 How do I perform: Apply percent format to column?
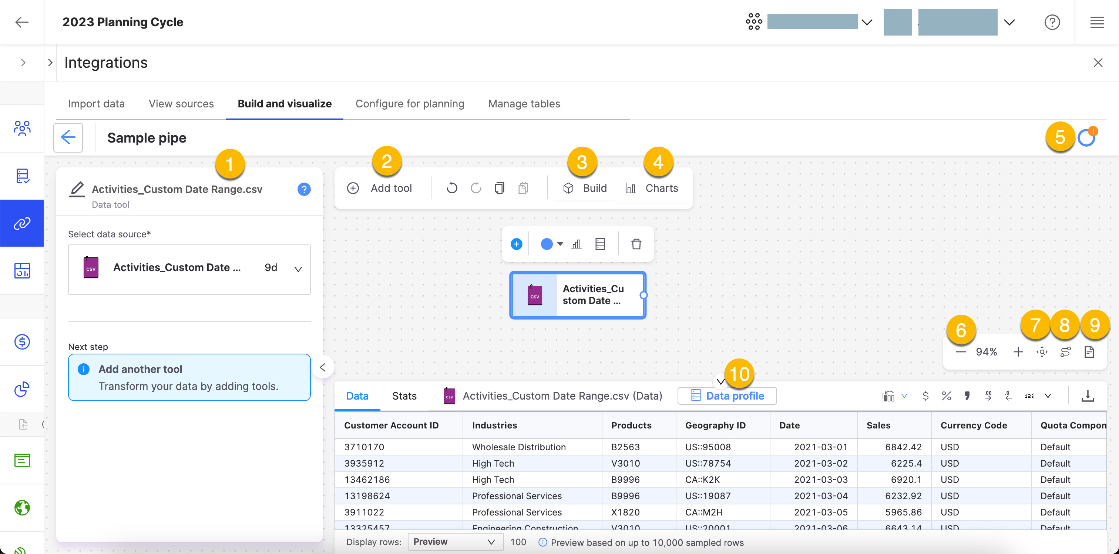pos(946,396)
